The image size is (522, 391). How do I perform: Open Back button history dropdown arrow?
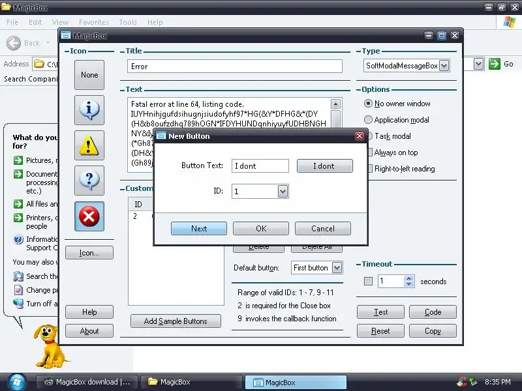[x=48, y=43]
